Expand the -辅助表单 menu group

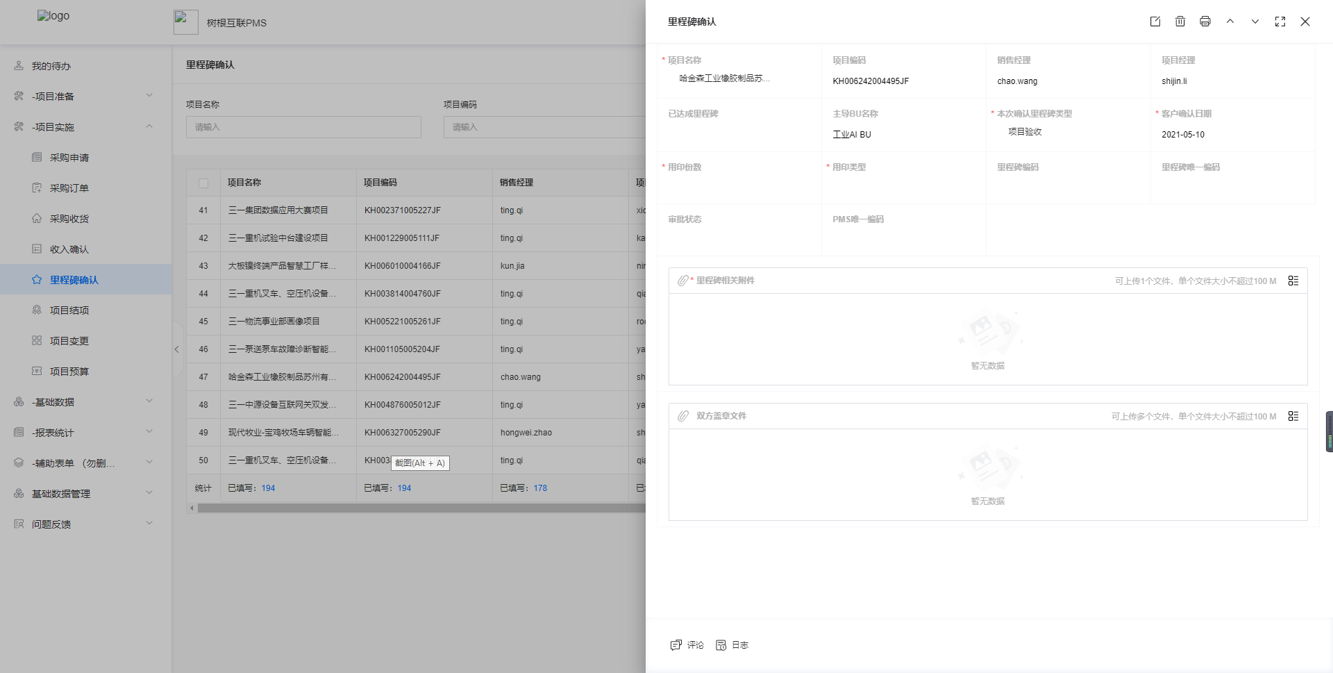[85, 463]
